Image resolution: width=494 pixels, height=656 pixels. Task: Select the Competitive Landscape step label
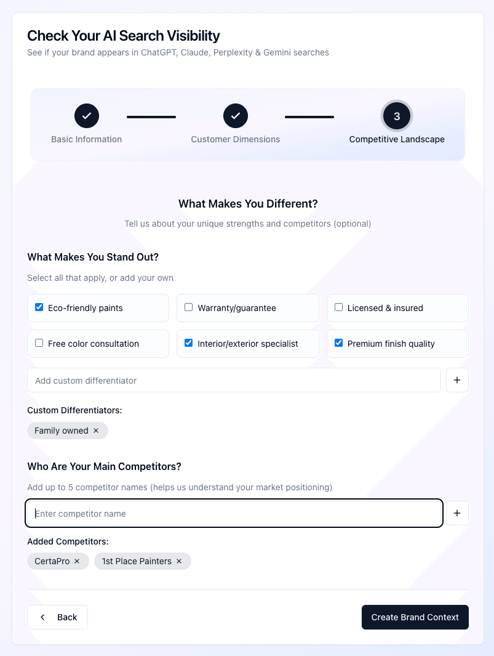397,139
